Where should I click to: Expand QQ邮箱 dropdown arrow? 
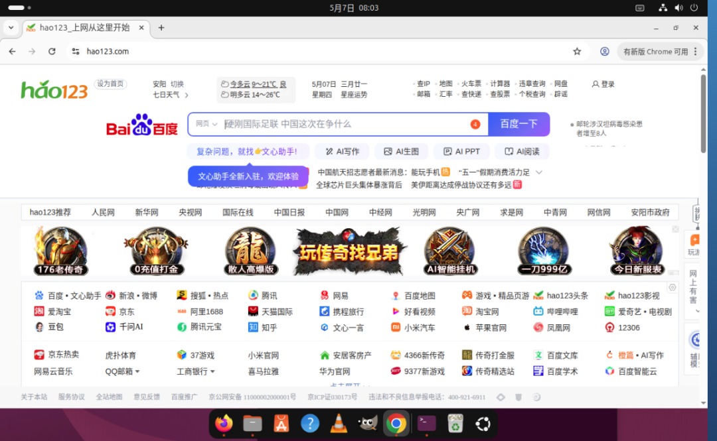pyautogui.click(x=137, y=371)
